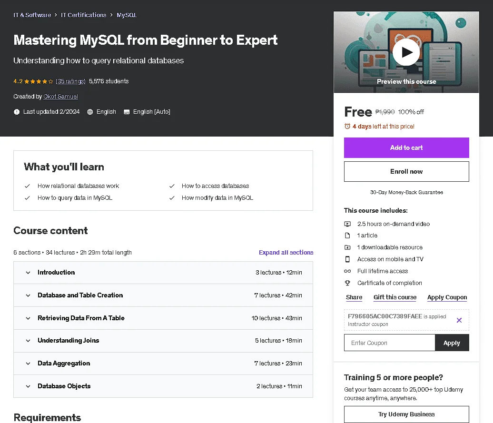Click the infinity lifetime access icon

coord(347,271)
